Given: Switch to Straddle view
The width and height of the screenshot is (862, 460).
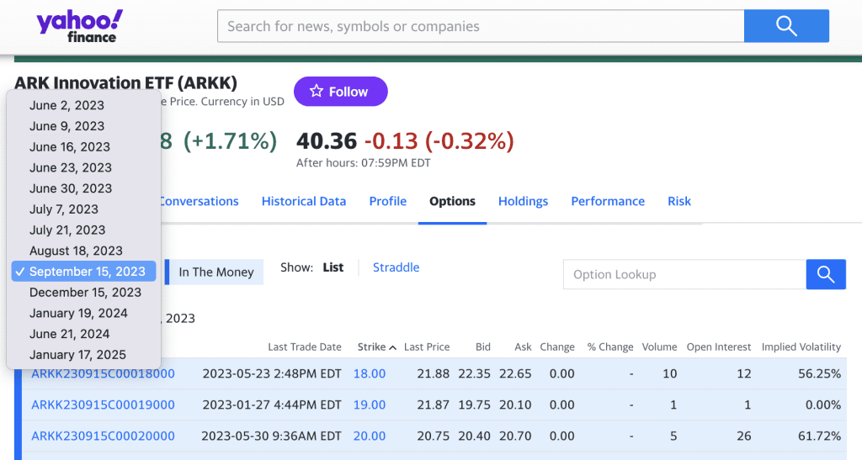Looking at the screenshot, I should click(x=396, y=267).
